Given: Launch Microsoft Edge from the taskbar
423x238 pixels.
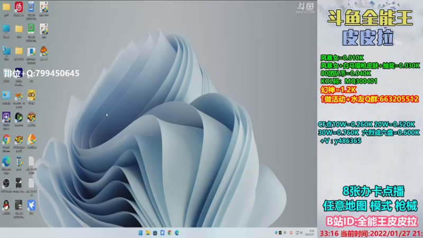Looking at the screenshot, I should 177,233.
